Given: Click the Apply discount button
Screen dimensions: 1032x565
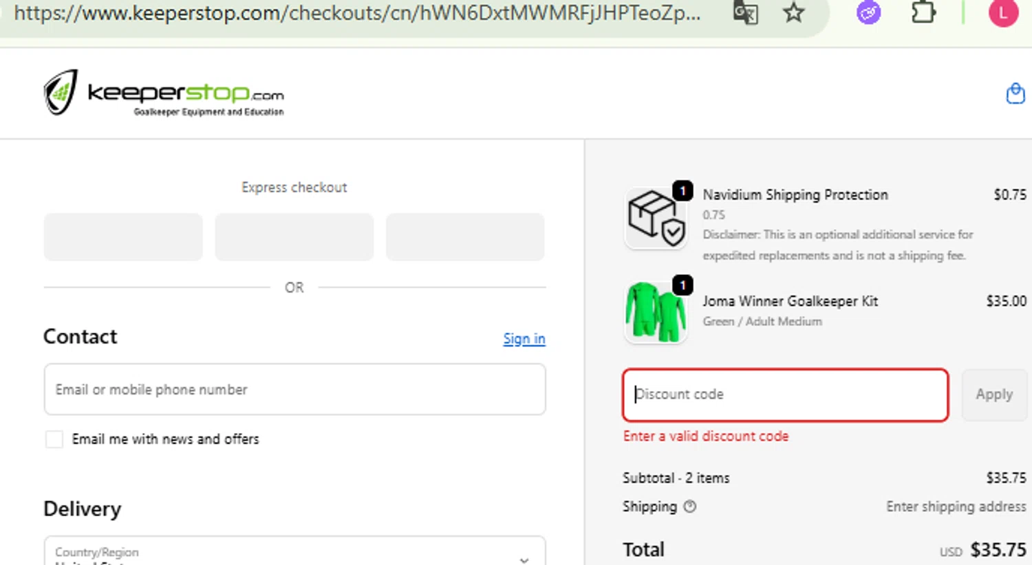Looking at the screenshot, I should point(994,395).
